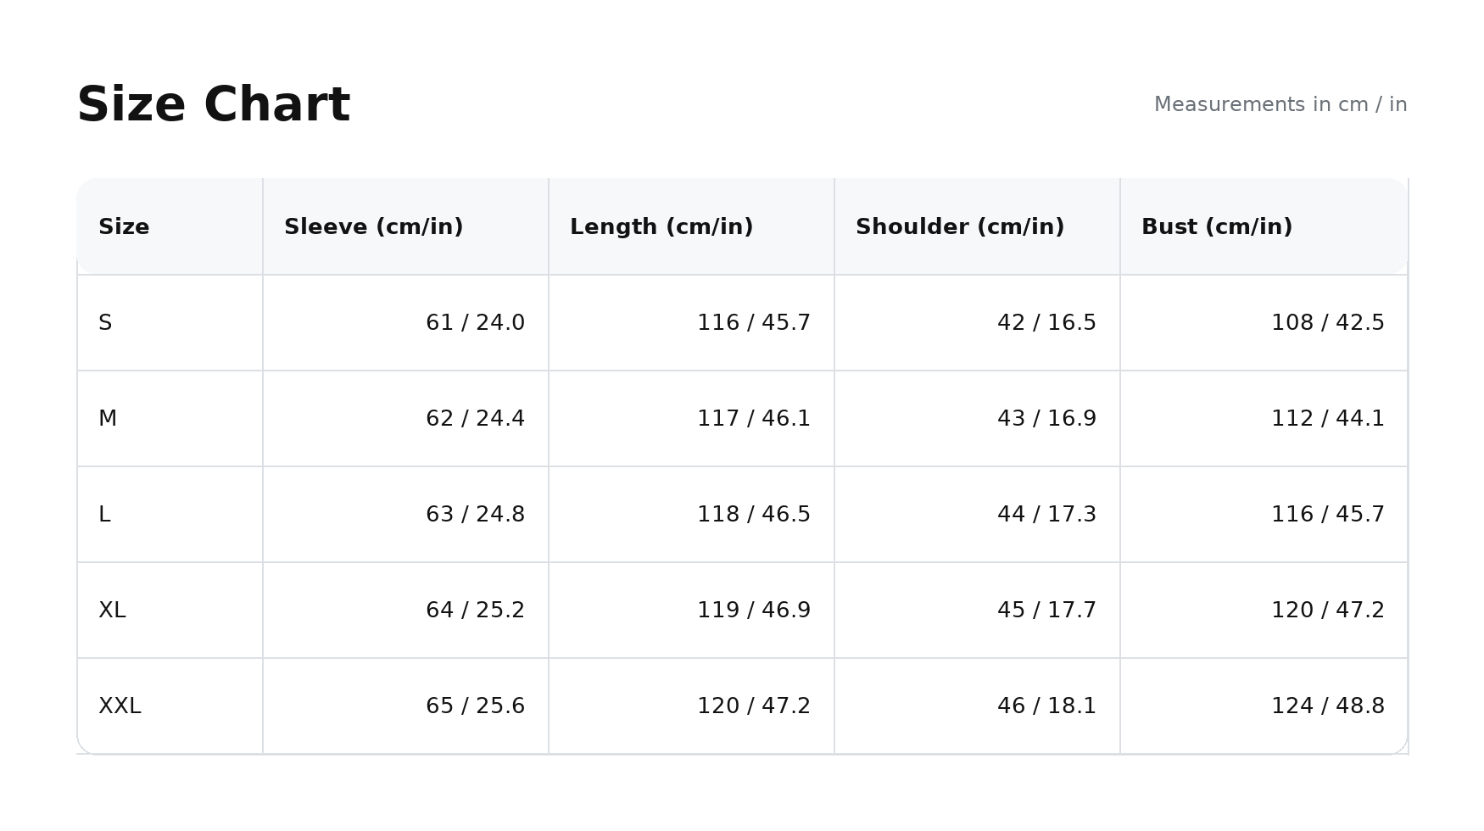Click the L size row label
The image size is (1484, 831).
(x=104, y=515)
